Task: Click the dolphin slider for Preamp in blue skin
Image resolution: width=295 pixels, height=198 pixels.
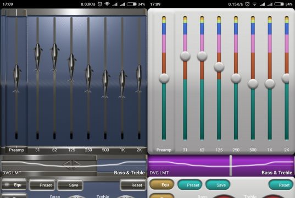Action: coord(16,78)
